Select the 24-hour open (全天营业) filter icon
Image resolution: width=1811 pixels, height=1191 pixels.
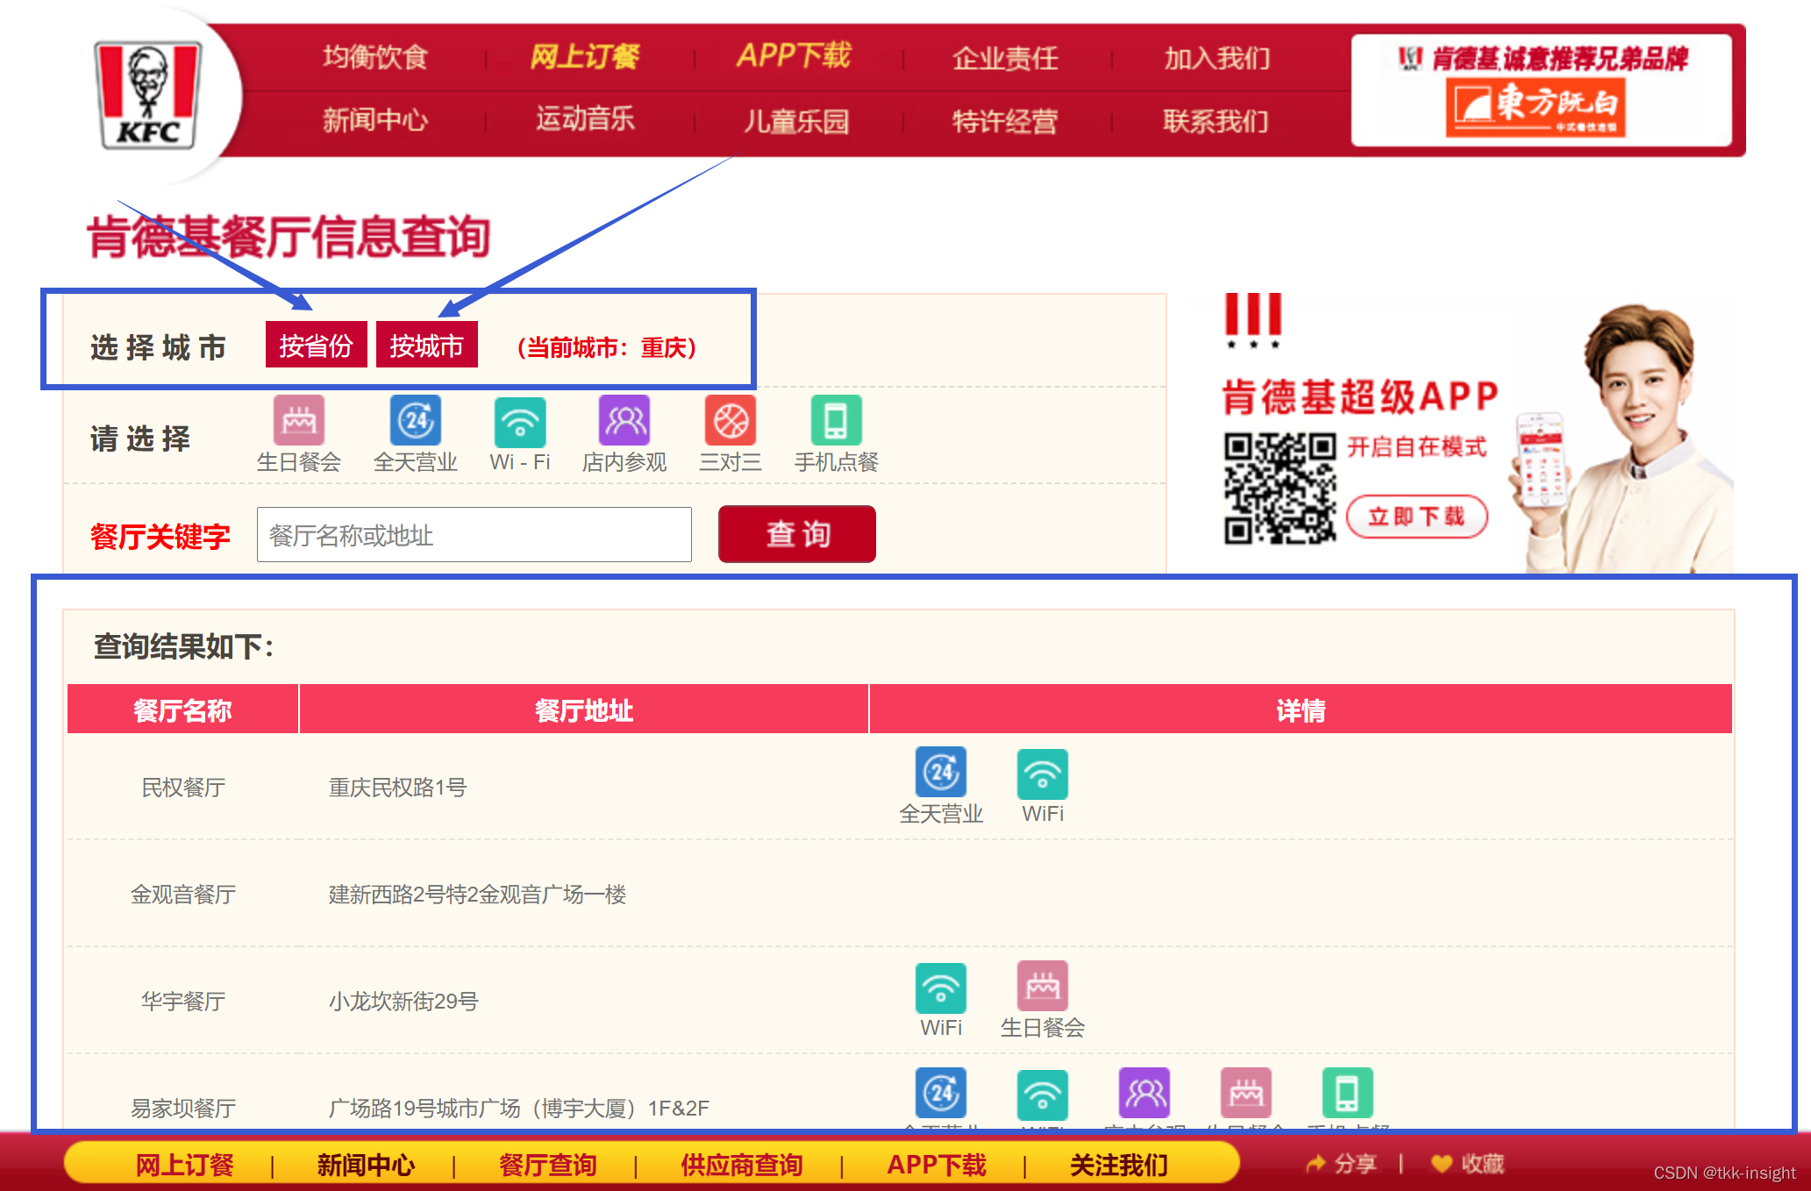[x=416, y=421]
